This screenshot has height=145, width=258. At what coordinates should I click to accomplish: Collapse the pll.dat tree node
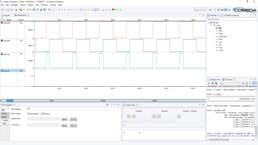pyautogui.click(x=208, y=23)
